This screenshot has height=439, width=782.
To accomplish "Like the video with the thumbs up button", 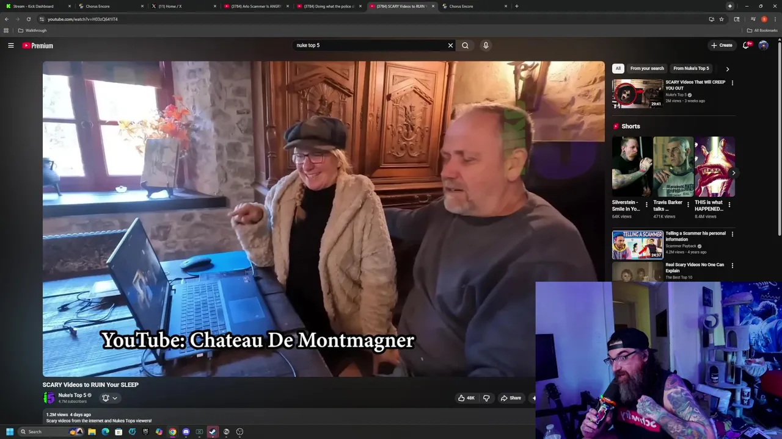I will pyautogui.click(x=466, y=398).
